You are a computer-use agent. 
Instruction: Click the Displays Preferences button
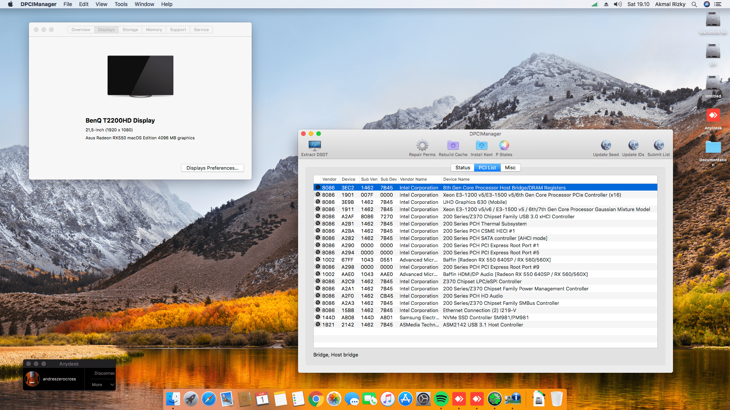pos(212,168)
